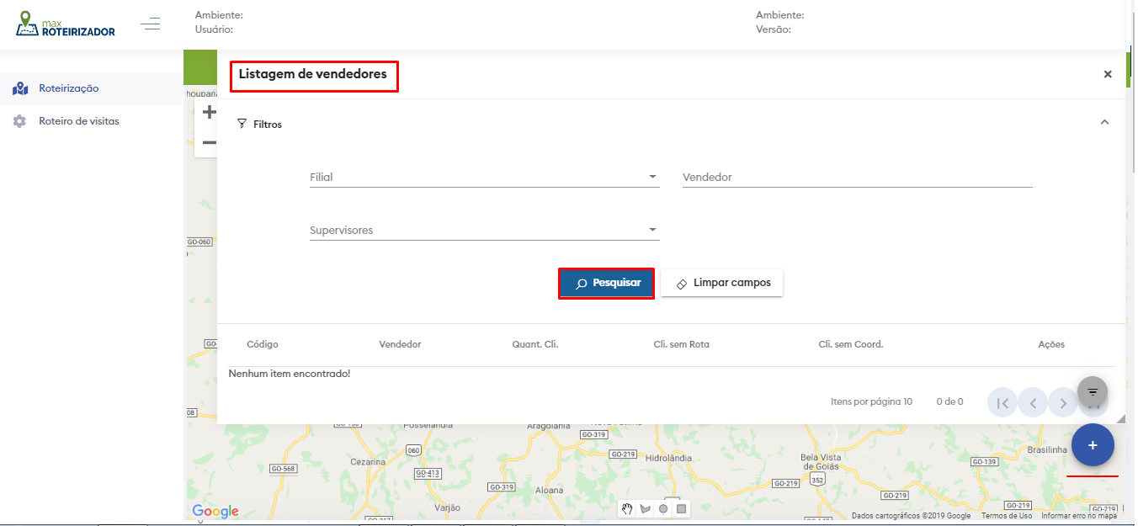Click the hamburger menu icon in header
The width and height of the screenshot is (1138, 526).
tap(151, 24)
